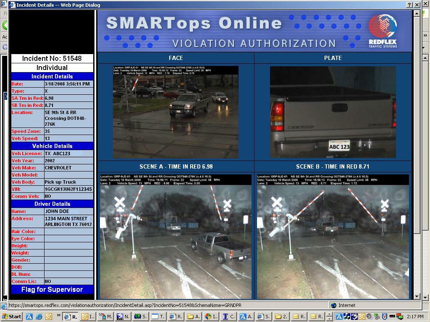Image resolution: width=430 pixels, height=322 pixels.
Task: Click the Veh License value TX ABC123
Action: 58,153
